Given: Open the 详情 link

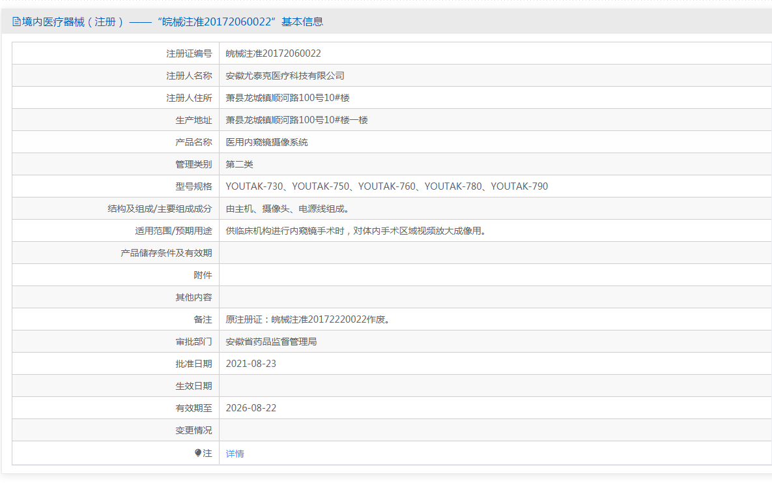Looking at the screenshot, I should [235, 454].
